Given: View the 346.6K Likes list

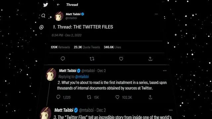Looking at the screenshot, I should (112, 47).
